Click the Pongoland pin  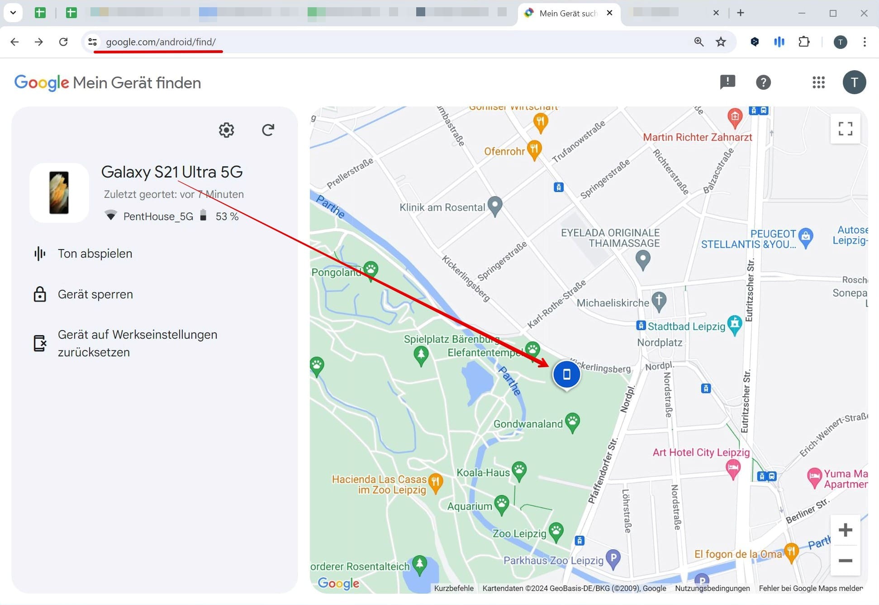[x=371, y=271]
